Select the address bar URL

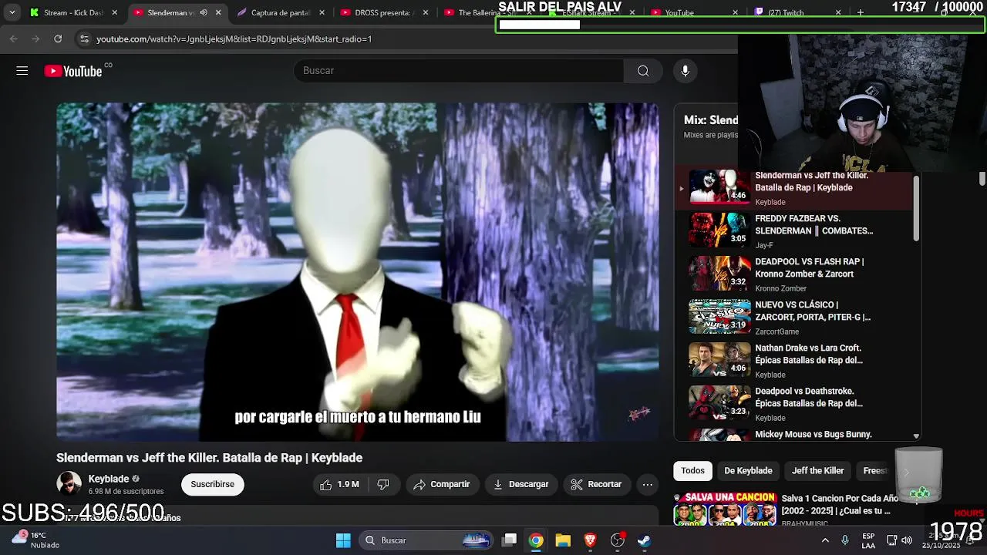pyautogui.click(x=234, y=39)
